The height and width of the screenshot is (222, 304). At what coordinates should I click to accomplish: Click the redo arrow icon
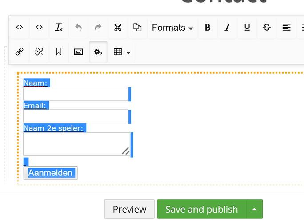pyautogui.click(x=98, y=28)
